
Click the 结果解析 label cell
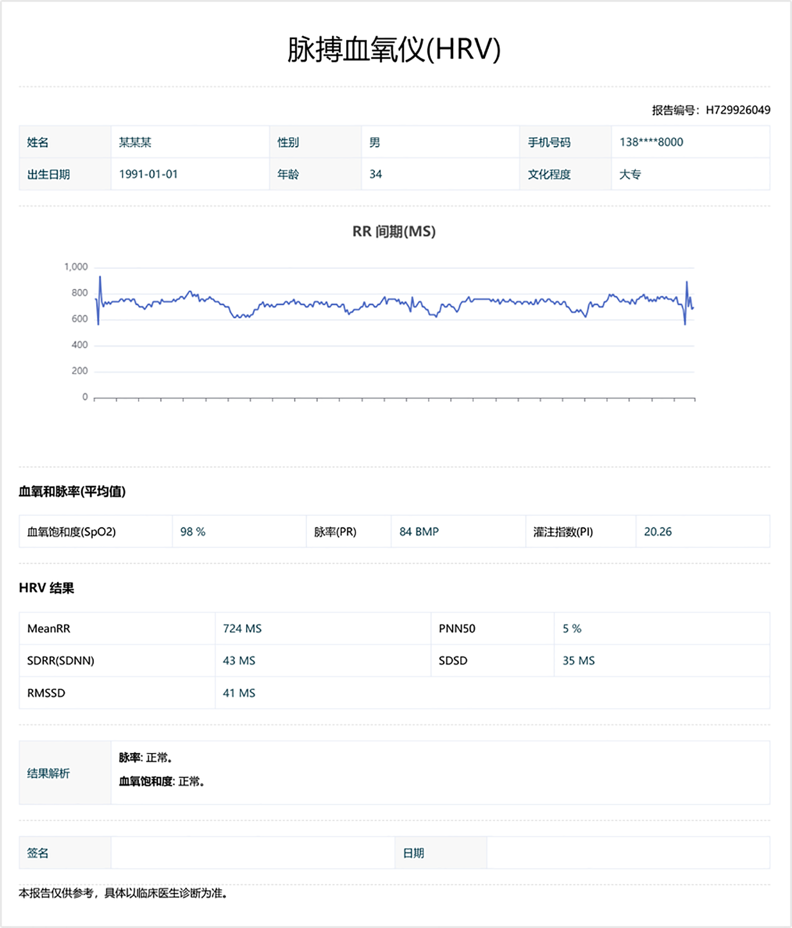click(48, 773)
